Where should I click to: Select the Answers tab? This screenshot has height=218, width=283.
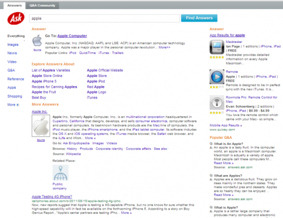click(15, 5)
